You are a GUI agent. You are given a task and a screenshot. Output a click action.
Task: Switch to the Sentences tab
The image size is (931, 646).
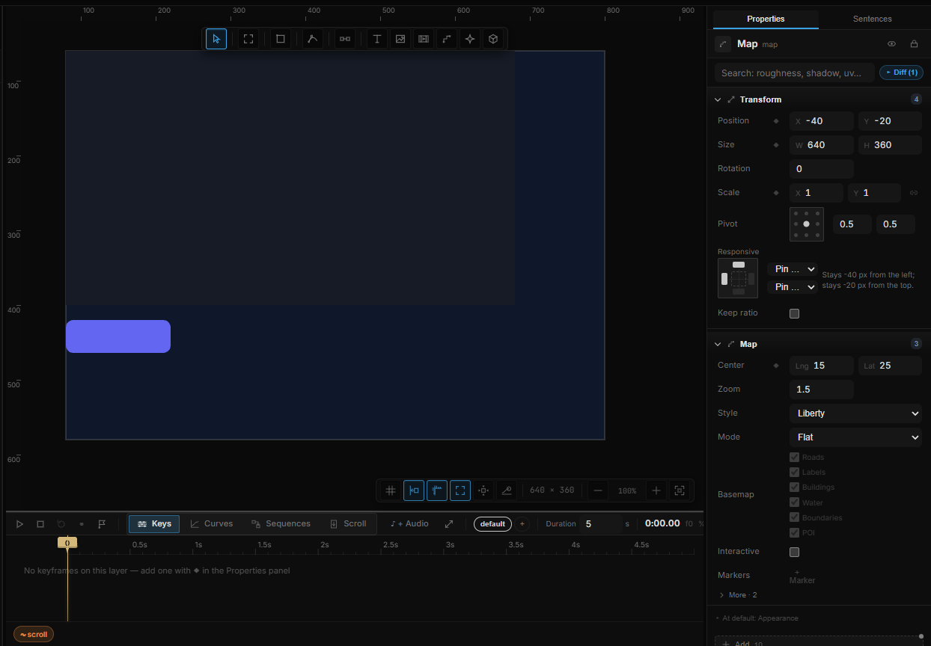[x=873, y=19]
